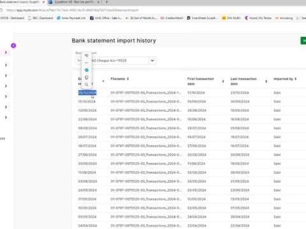Click the address bar URL
Image resolution: width=306 pixels, height=229 pixels.
tap(72, 10)
